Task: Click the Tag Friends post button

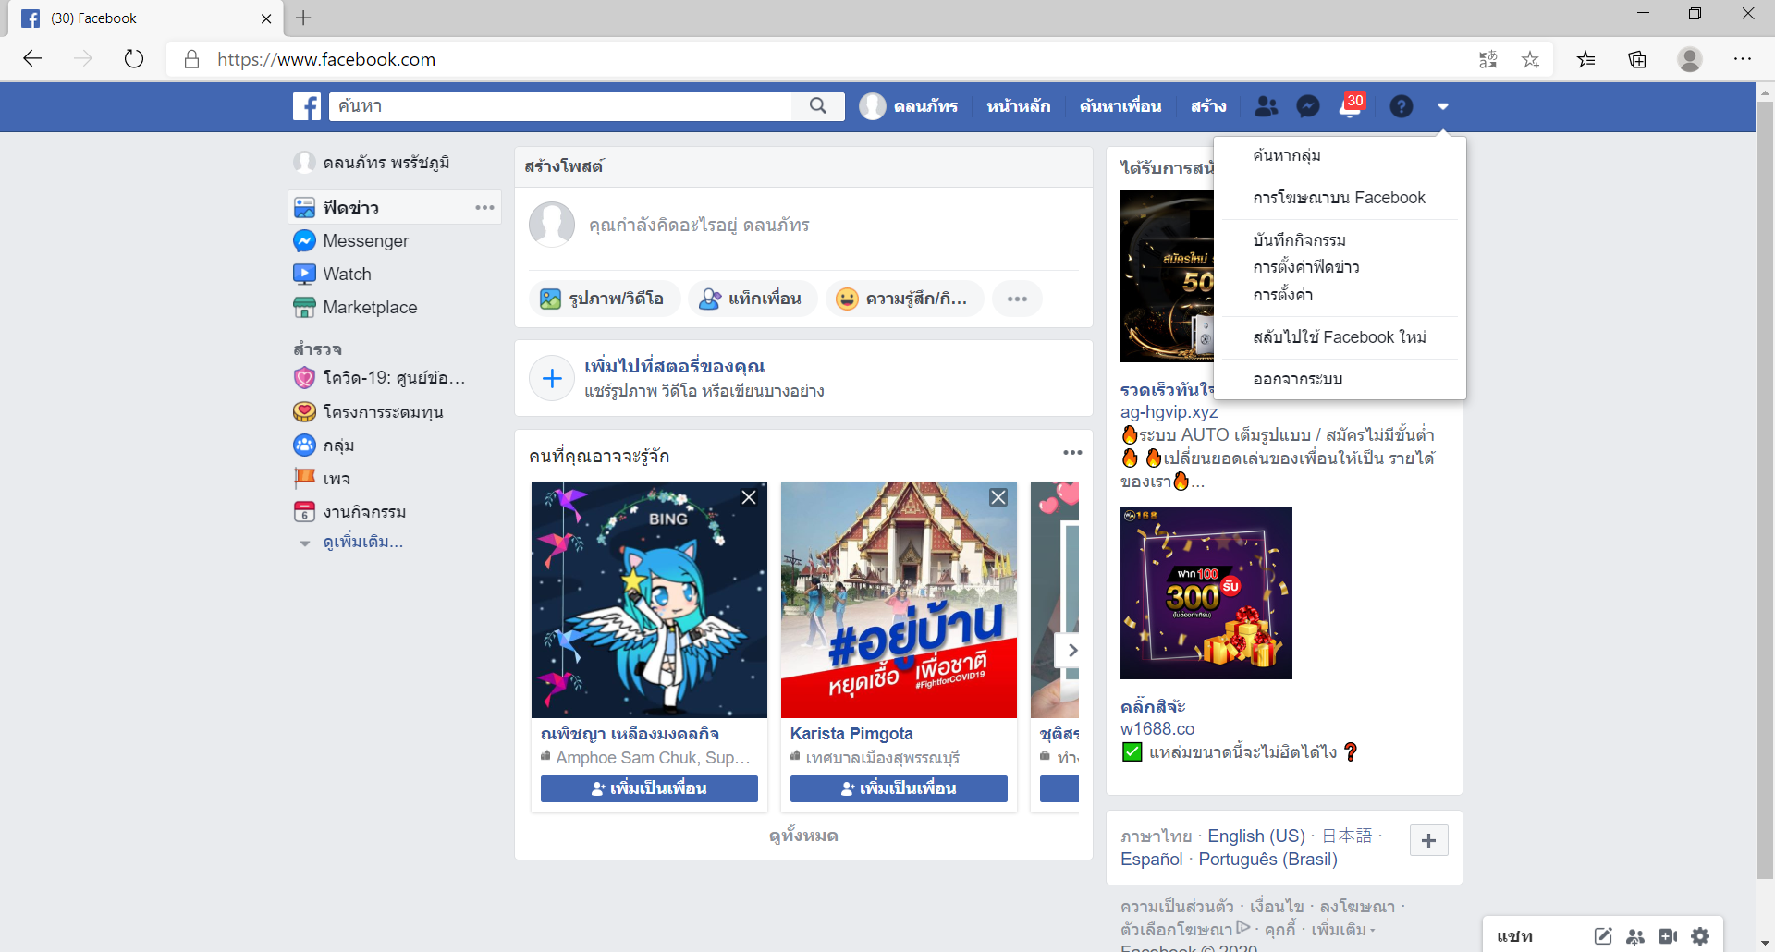Action: point(753,299)
